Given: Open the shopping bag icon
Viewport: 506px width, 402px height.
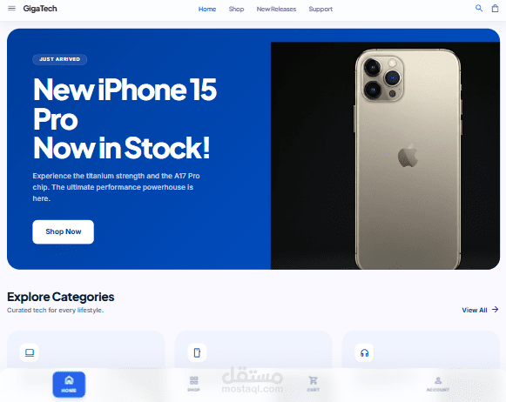Looking at the screenshot, I should 495,9.
